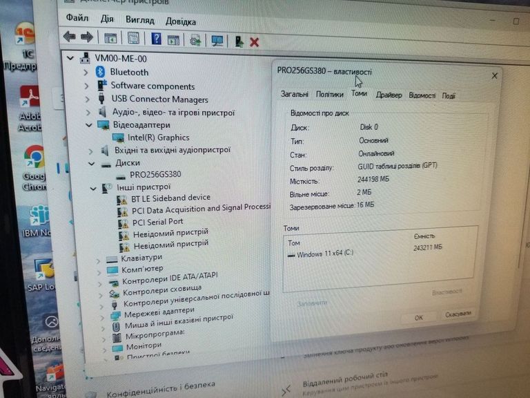Screen dimensions: 530x398
Task: Click the scan for hardware changes monitor icon
Action: (217, 41)
